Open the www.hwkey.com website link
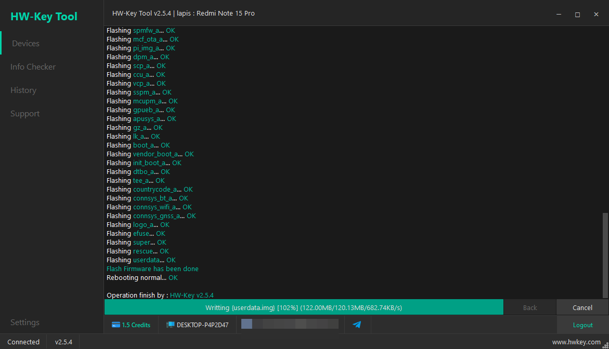The height and width of the screenshot is (349, 609). pos(576,342)
